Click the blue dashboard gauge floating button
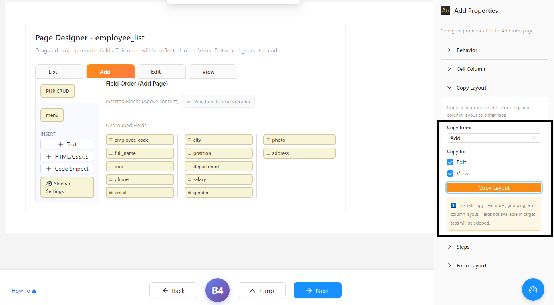Image resolution: width=554 pixels, height=305 pixels. (x=533, y=289)
